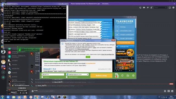Select the RedWars LuckyWars server row
This screenshot has height=99, width=176.
[85, 29]
